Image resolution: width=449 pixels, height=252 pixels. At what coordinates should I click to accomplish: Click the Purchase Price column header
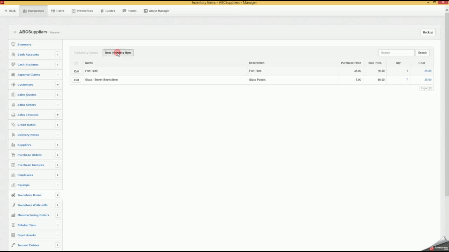[351, 63]
